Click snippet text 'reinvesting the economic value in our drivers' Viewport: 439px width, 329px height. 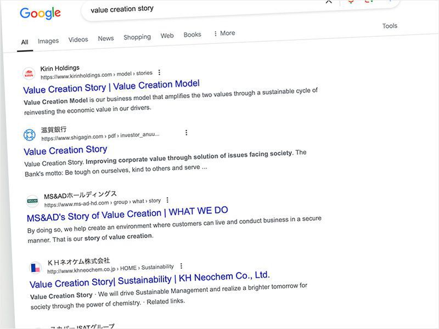click(x=87, y=110)
